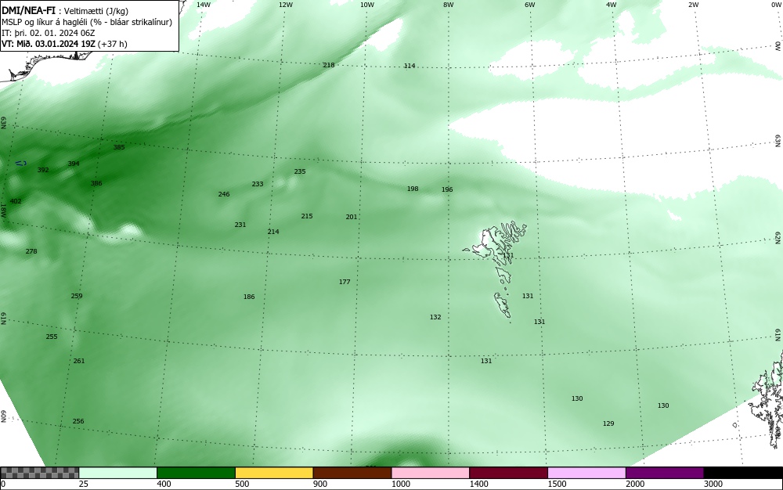The image size is (783, 490).
Task: Click the map value "392"
Action: tap(43, 170)
